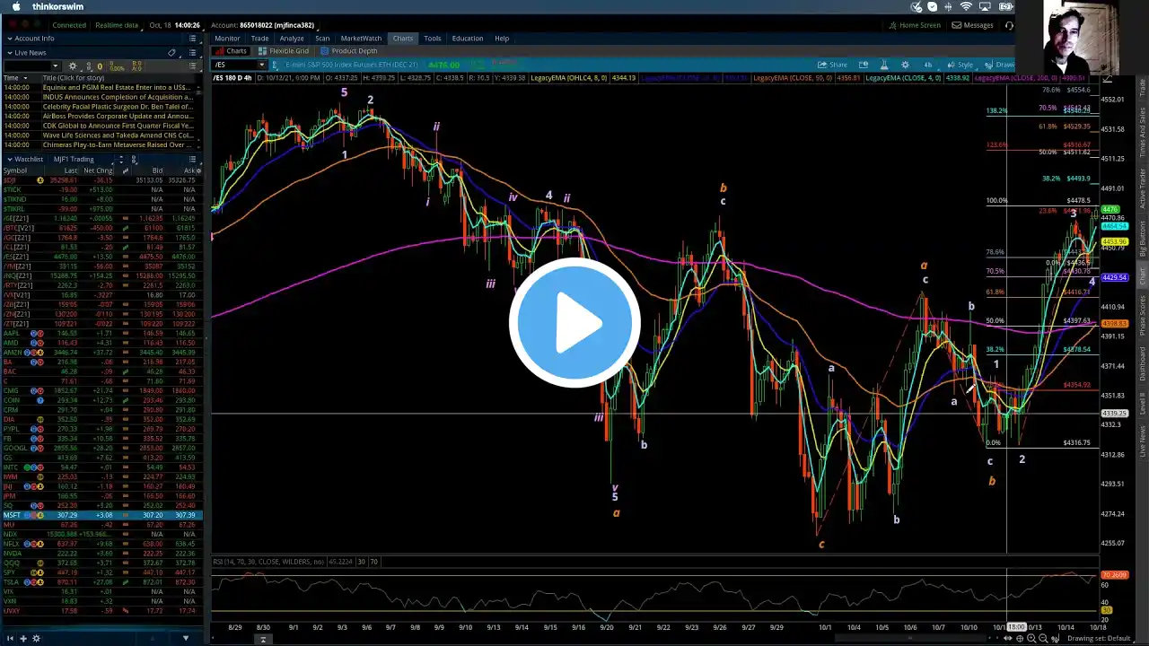
Task: Open the Tools tab
Action: tap(433, 39)
